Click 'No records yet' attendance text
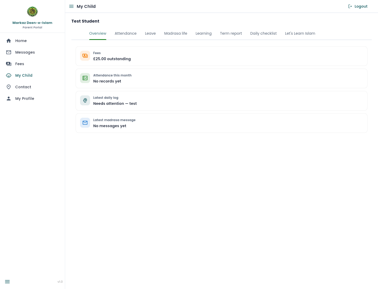Image resolution: width=378 pixels, height=289 pixels. 107,81
